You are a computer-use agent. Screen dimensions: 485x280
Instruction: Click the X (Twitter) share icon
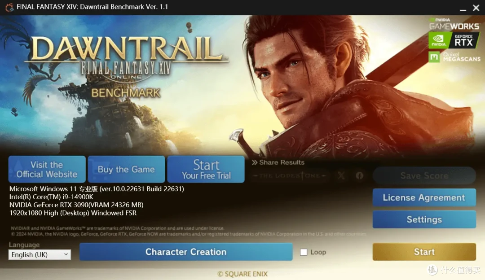pos(341,175)
